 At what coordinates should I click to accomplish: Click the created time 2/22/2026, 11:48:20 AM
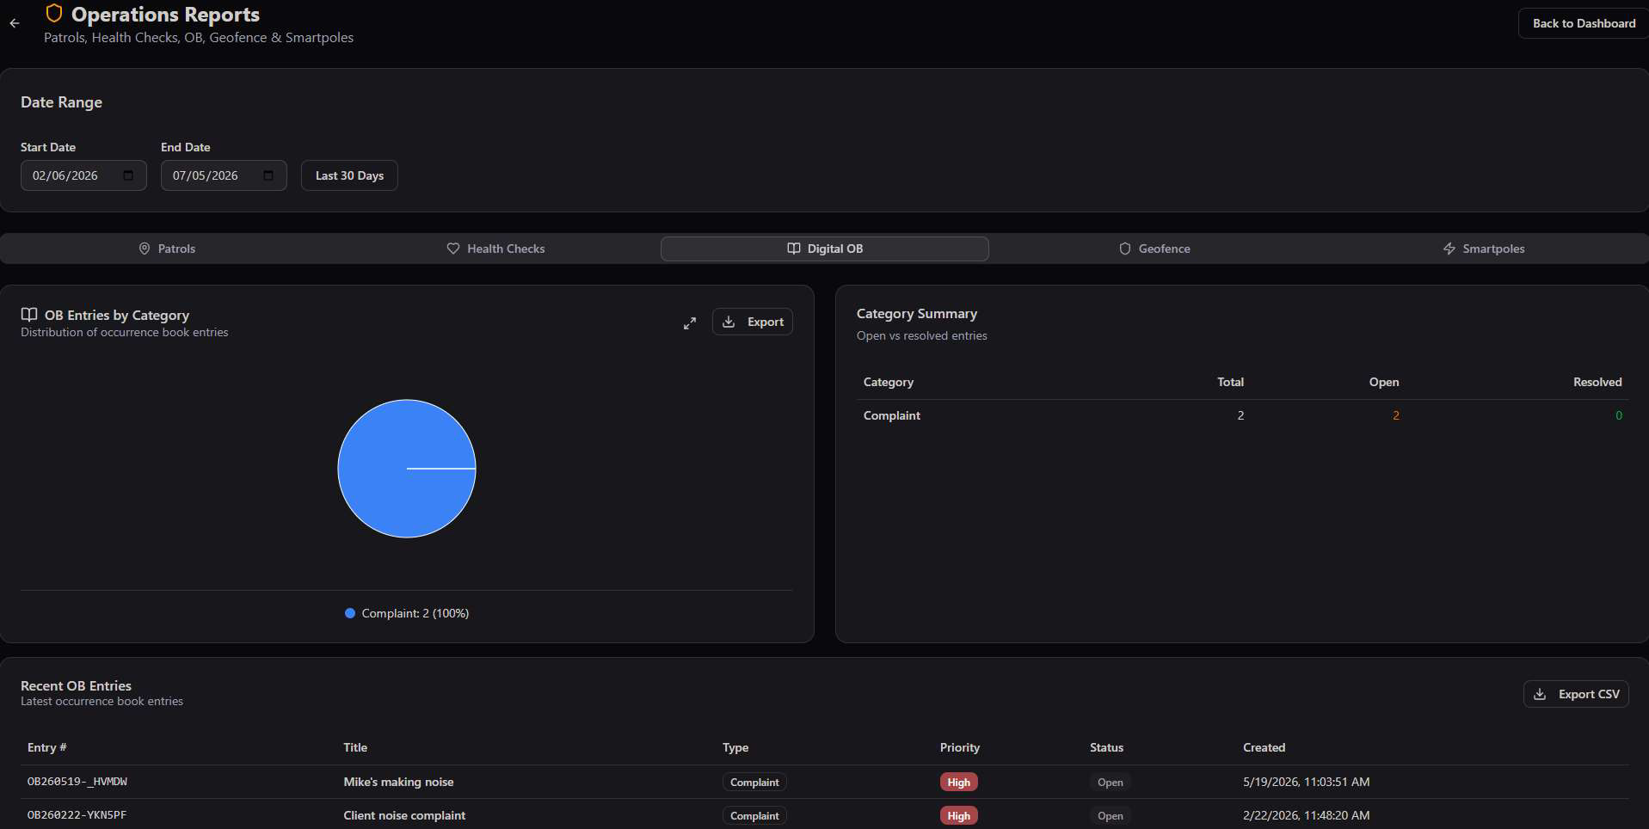(1306, 815)
